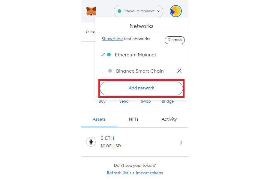
Task: Click the Refresh list link
Action: click(117, 173)
